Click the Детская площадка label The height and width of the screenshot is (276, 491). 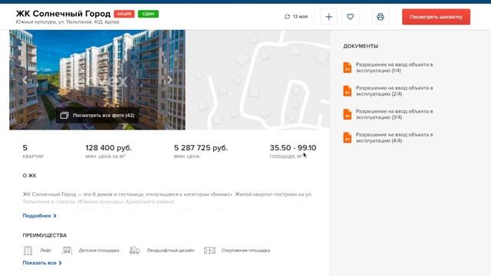pos(99,251)
